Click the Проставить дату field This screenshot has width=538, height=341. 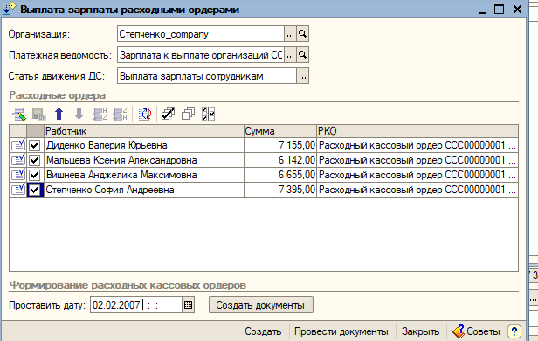(136, 305)
